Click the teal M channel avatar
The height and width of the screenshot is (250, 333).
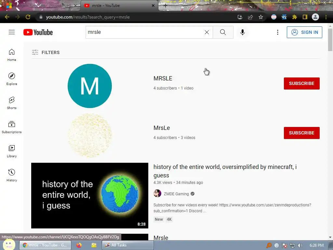click(90, 86)
